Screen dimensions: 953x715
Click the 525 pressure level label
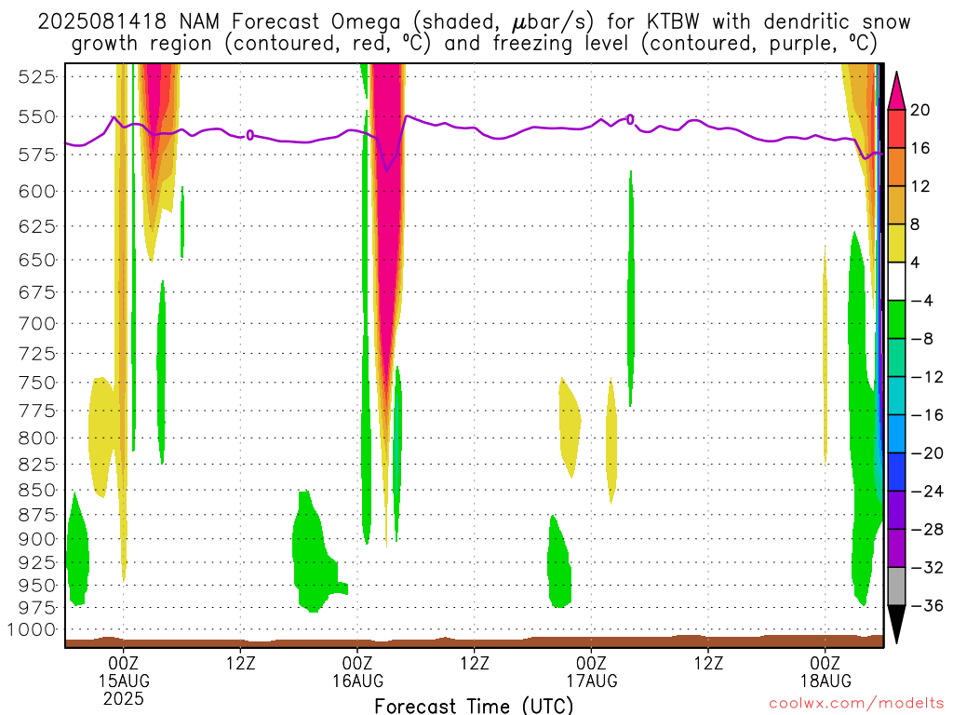(x=37, y=76)
